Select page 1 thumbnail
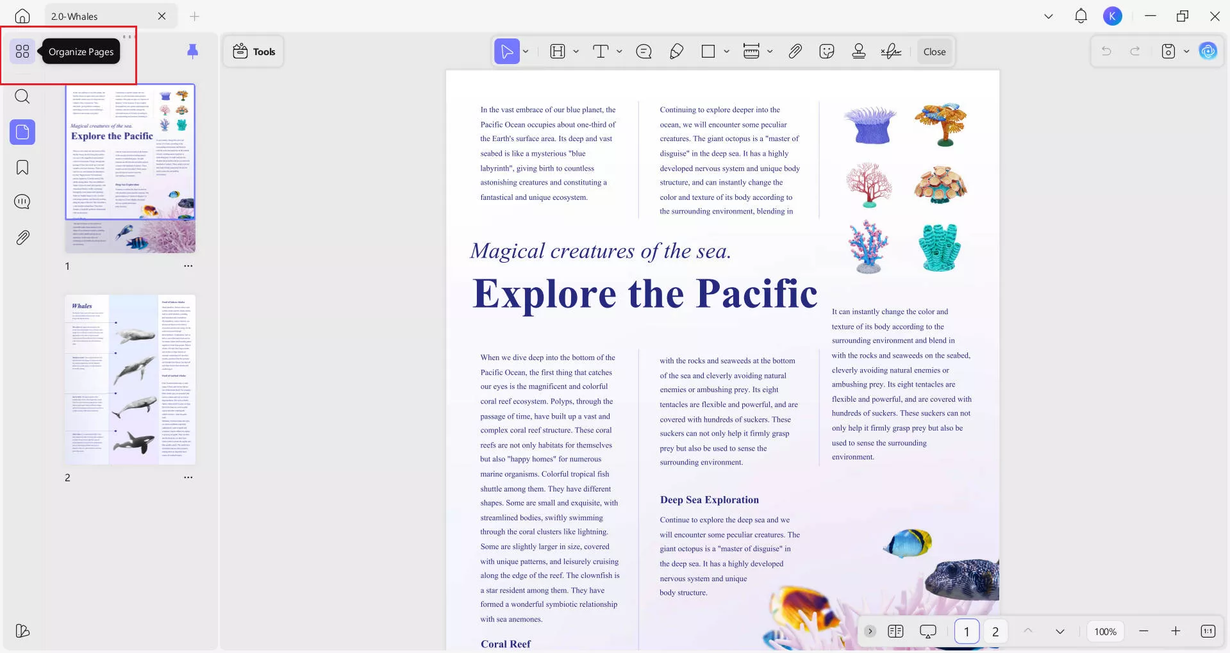 [130, 168]
